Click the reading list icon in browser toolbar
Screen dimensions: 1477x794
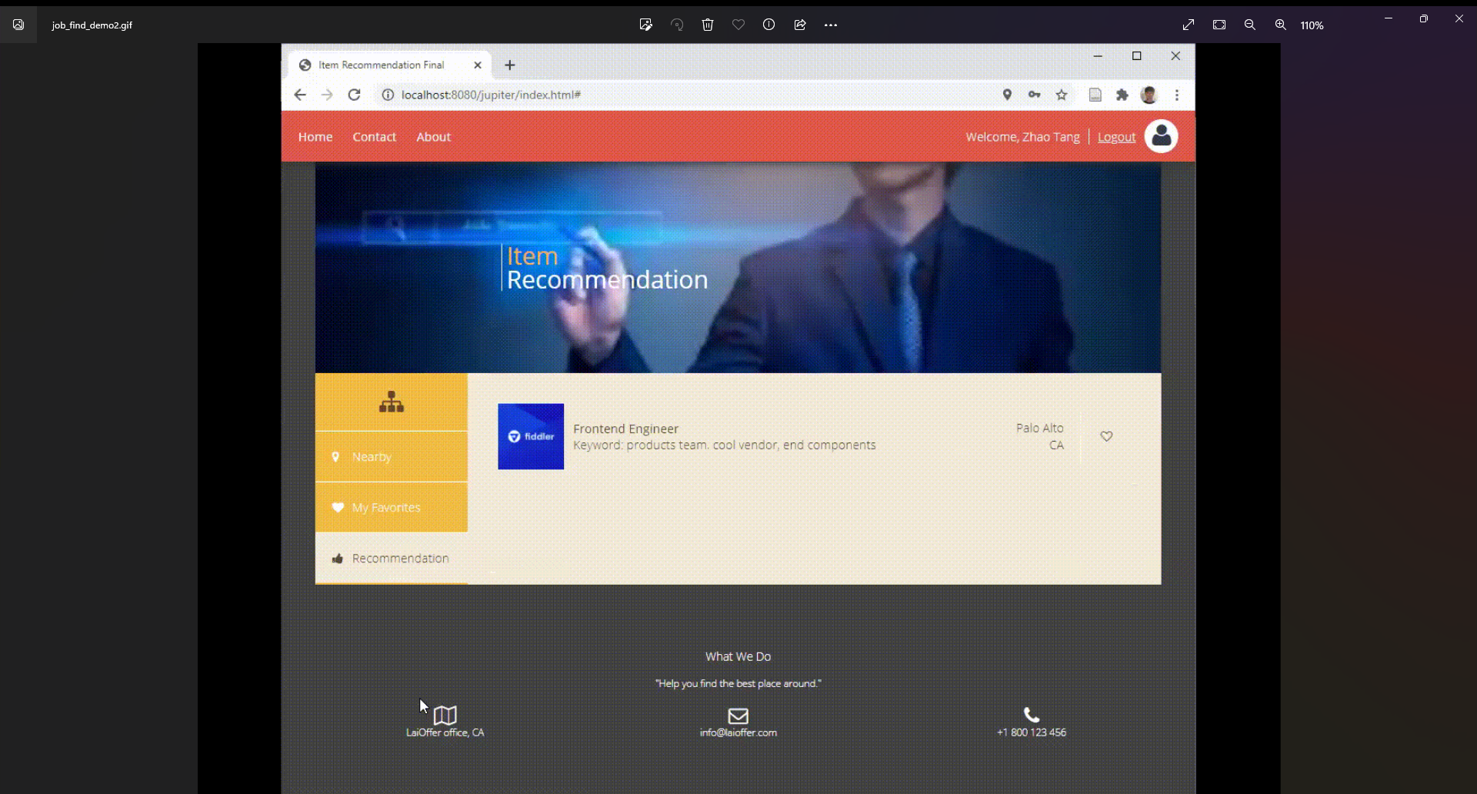tap(1095, 95)
